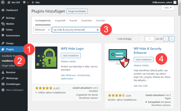
Task: Open WPS Hide Login plugin thumbnail
Action: pos(46,58)
